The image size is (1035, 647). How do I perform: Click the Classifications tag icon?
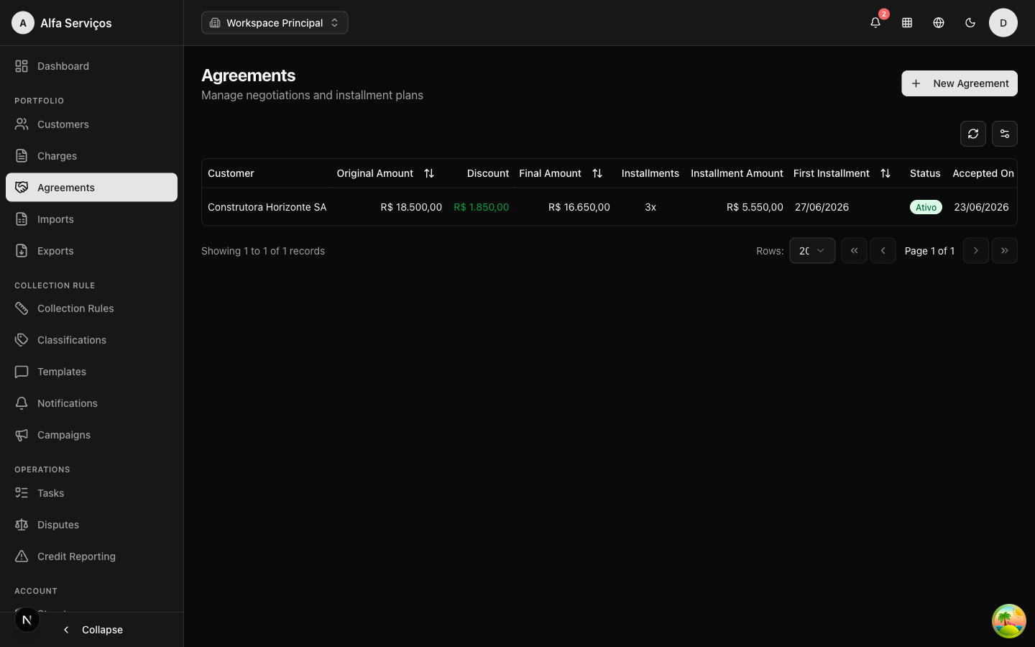point(22,340)
